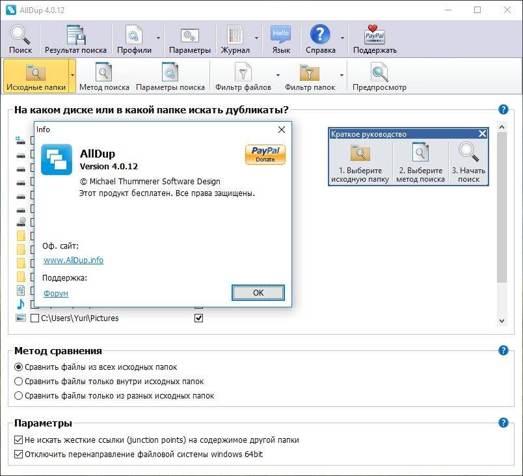Viewport: 523px width, 476px height.
Task: Open the Поиск search toolbar button
Action: (20, 39)
